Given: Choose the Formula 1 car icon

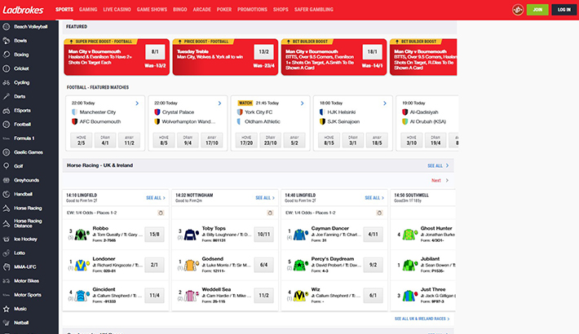Looking at the screenshot, I should (x=7, y=138).
